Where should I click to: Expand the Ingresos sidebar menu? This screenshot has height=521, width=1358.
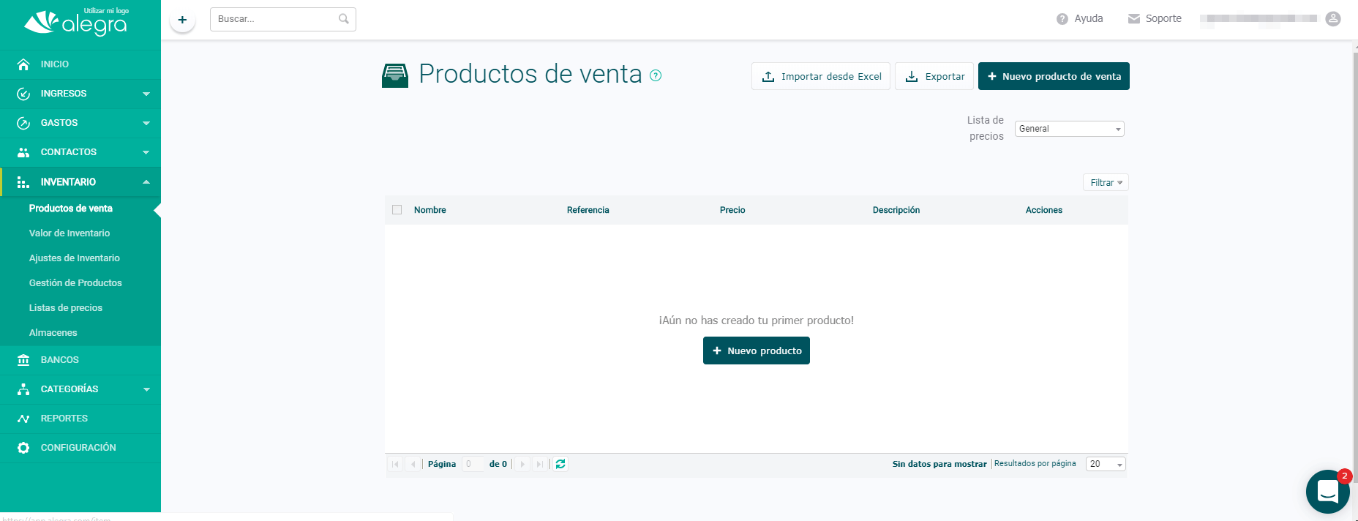pyautogui.click(x=80, y=94)
